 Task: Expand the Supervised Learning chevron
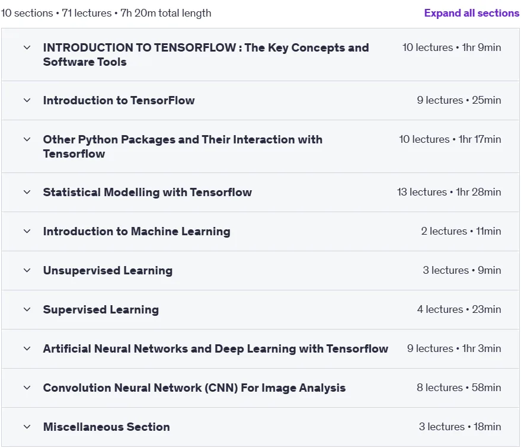(x=27, y=309)
